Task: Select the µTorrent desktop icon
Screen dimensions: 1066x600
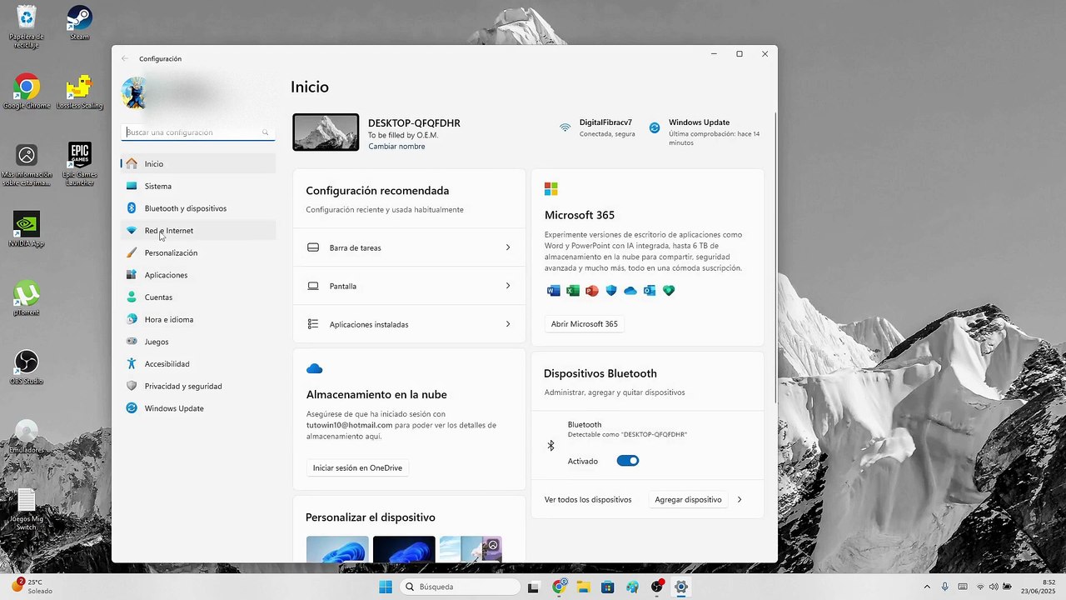Action: (27, 298)
